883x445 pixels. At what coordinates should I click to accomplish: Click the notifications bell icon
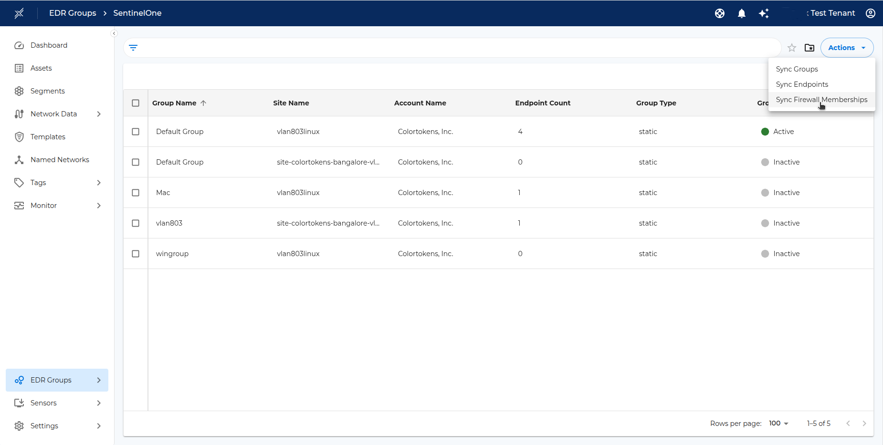point(741,13)
